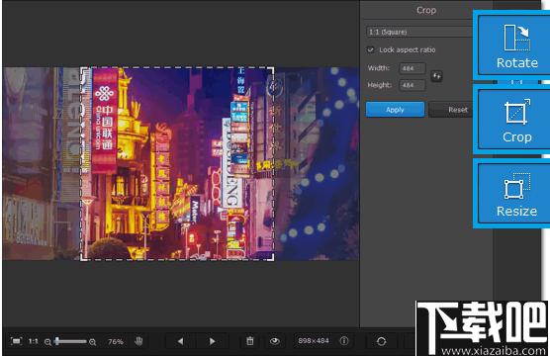The width and height of the screenshot is (550, 356).
Task: Click the swap width and height icon
Action: (x=436, y=76)
